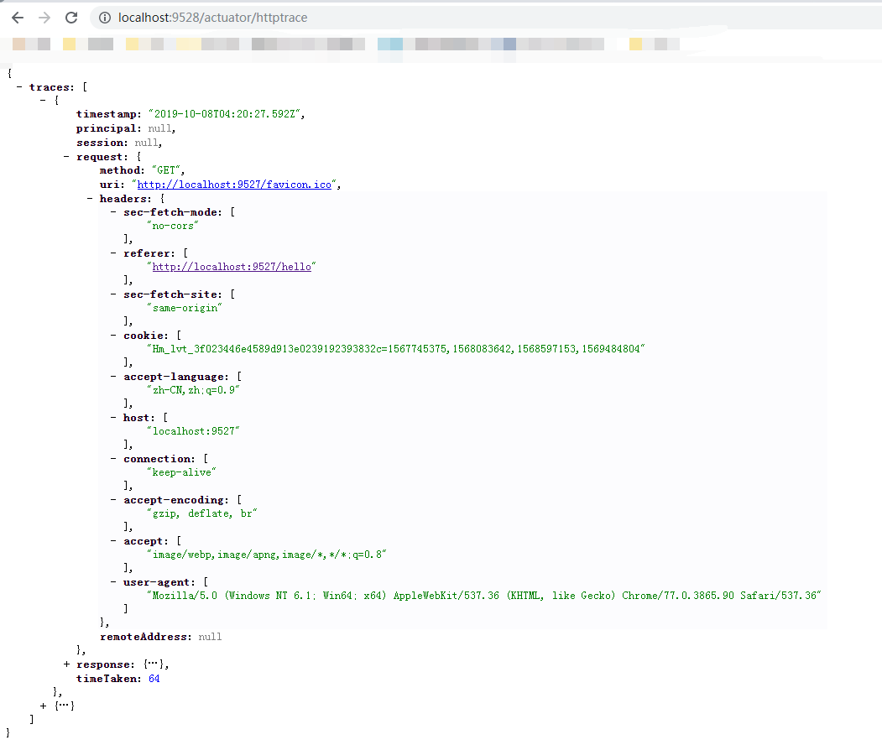Screen dimensions: 882x745
Task: Click the method value "GET"
Action: click(166, 170)
